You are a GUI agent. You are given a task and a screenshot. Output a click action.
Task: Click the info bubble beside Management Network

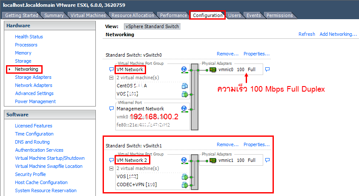pyautogui.click(x=112, y=109)
